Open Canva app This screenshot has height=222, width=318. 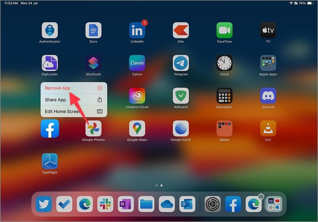pyautogui.click(x=137, y=63)
